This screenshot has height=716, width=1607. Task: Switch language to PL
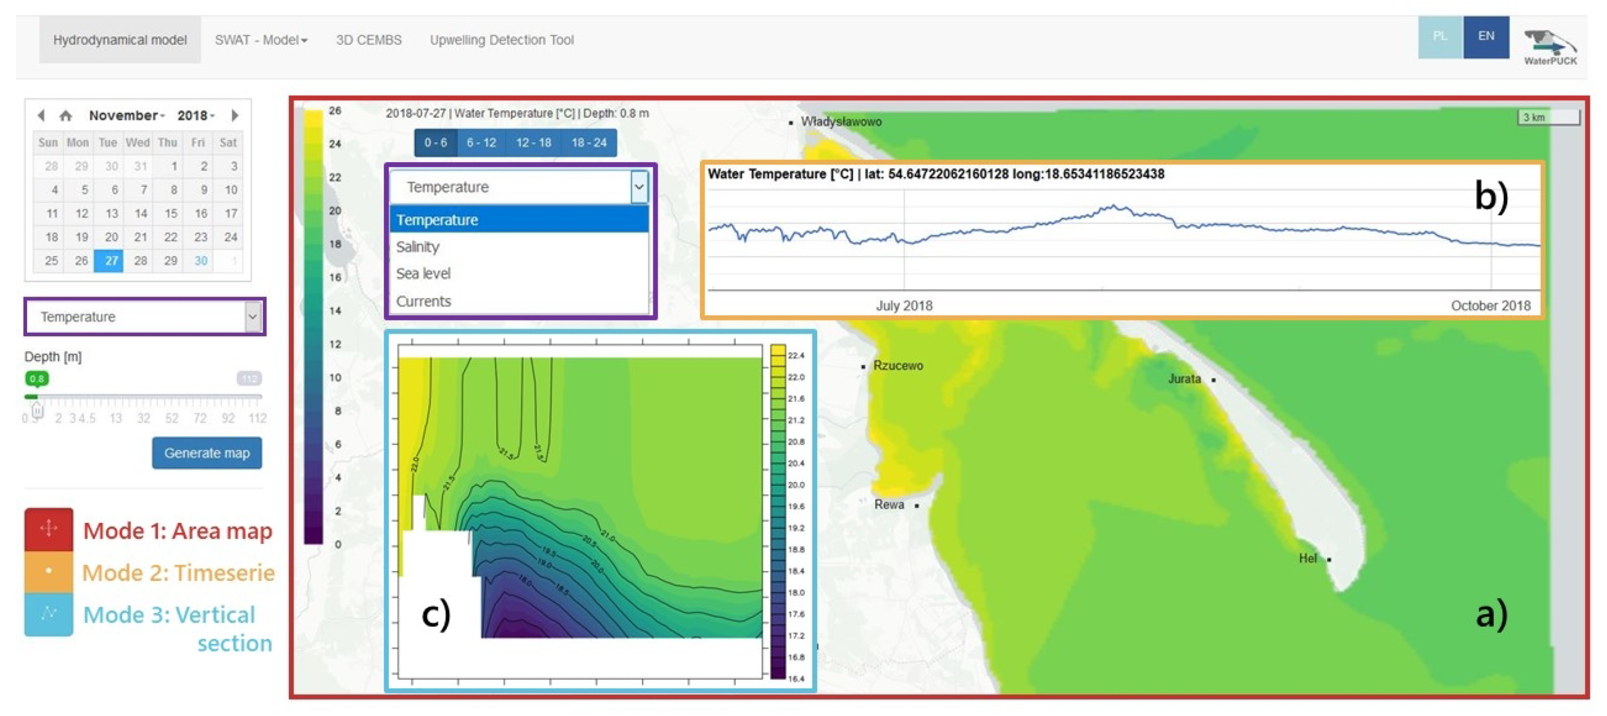pyautogui.click(x=1440, y=37)
